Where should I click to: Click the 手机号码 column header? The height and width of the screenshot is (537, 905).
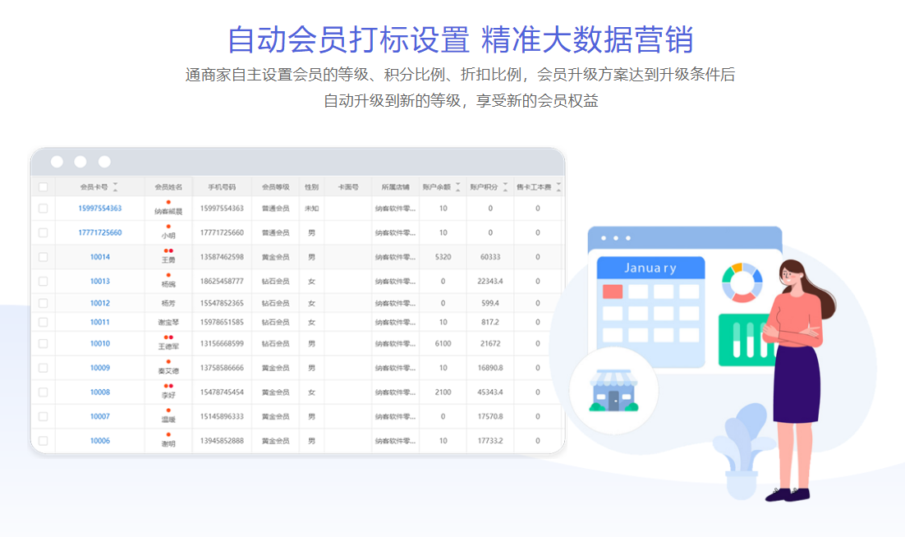pyautogui.click(x=222, y=187)
